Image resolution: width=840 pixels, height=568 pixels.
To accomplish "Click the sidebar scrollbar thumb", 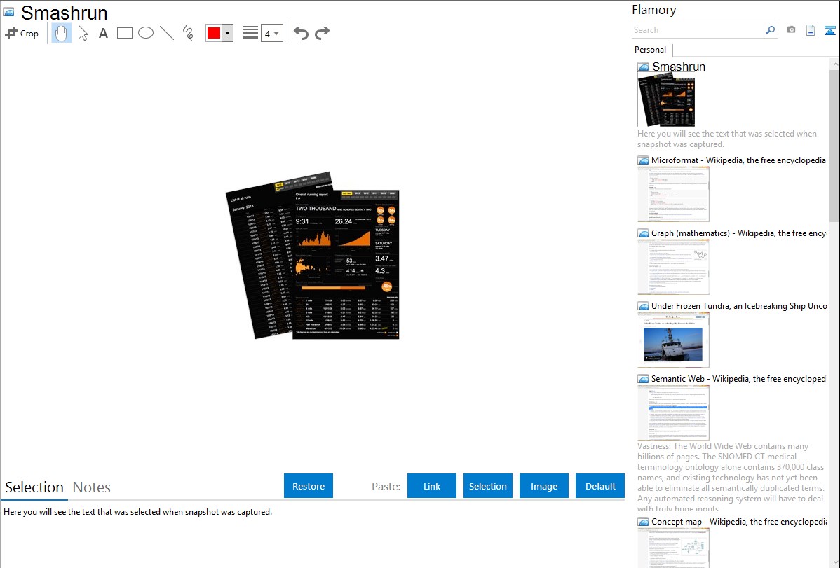I will click(x=834, y=146).
